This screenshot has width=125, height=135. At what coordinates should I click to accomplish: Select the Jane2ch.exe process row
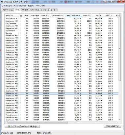click(x=62, y=19)
